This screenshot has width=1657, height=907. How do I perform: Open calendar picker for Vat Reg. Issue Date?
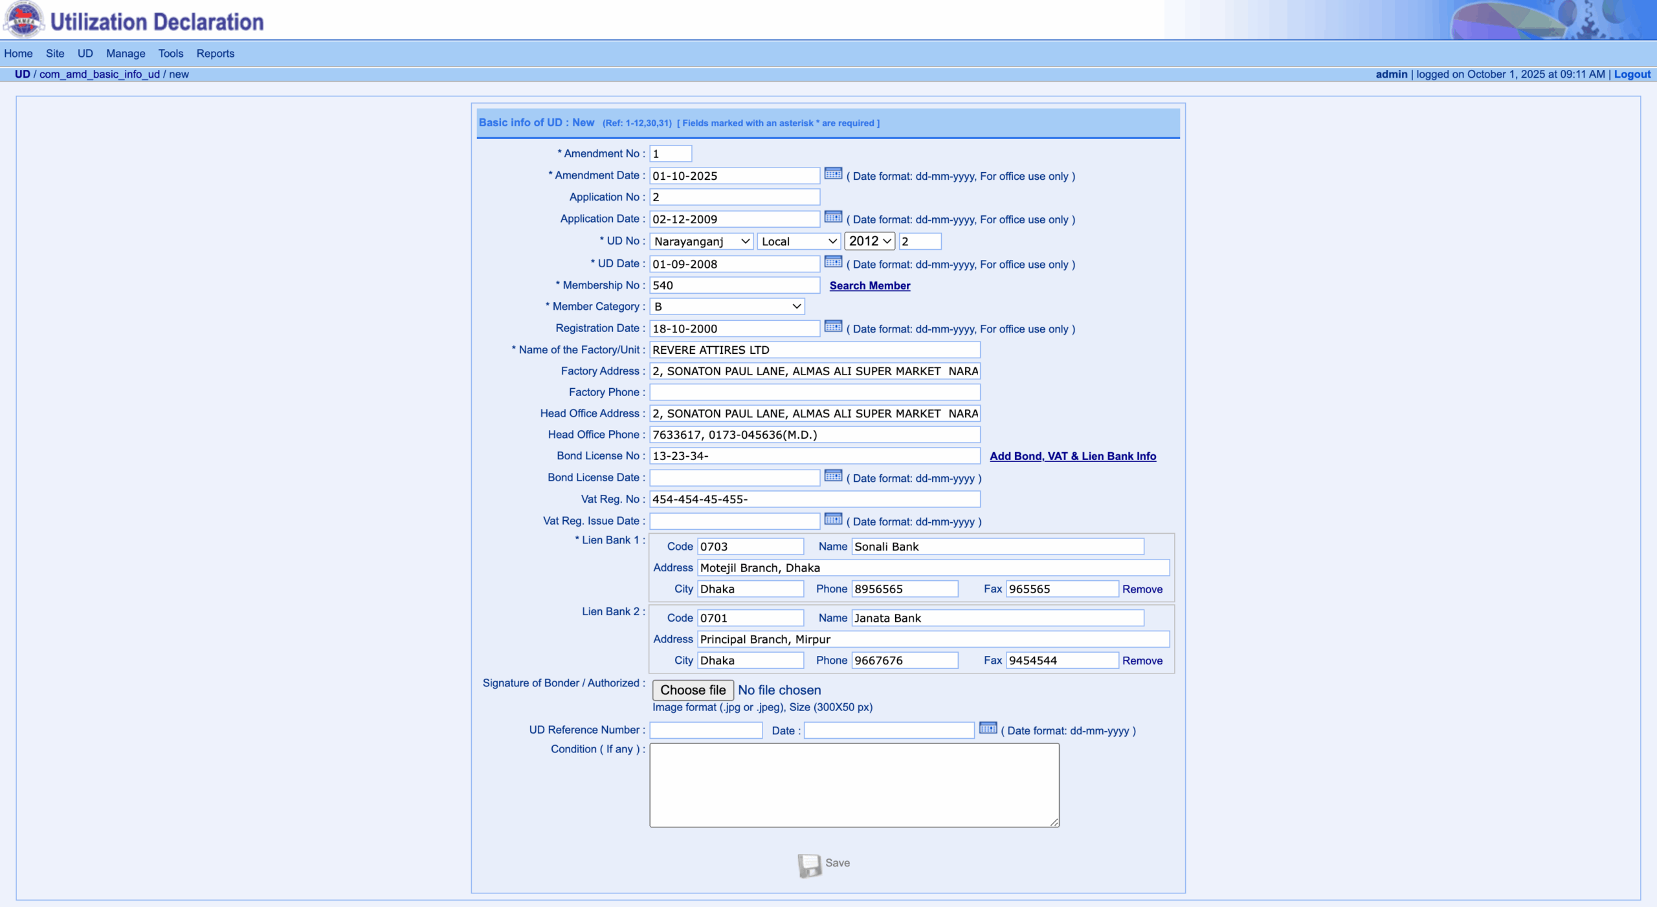click(833, 519)
